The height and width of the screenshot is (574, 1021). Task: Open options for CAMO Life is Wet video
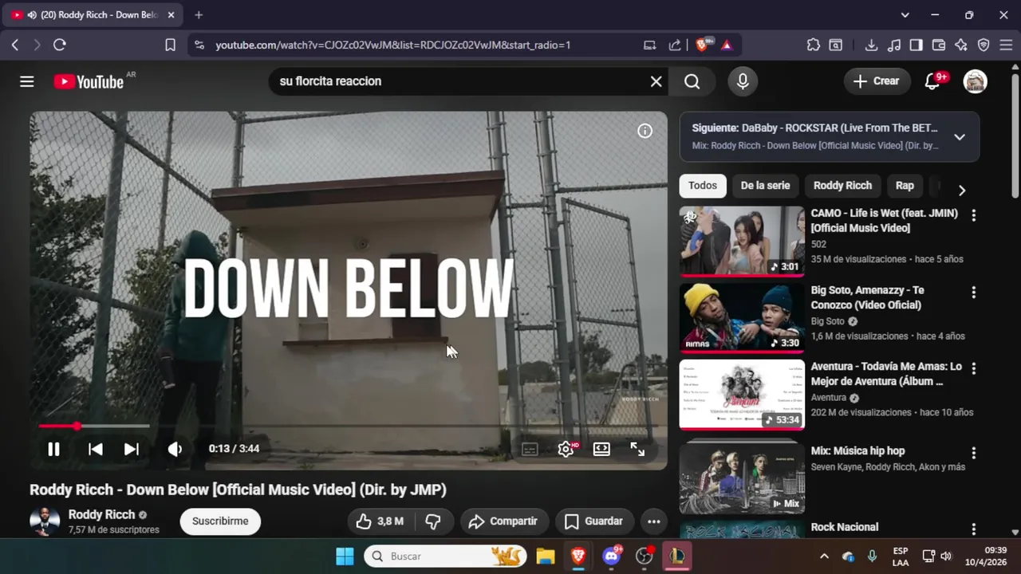click(x=973, y=215)
